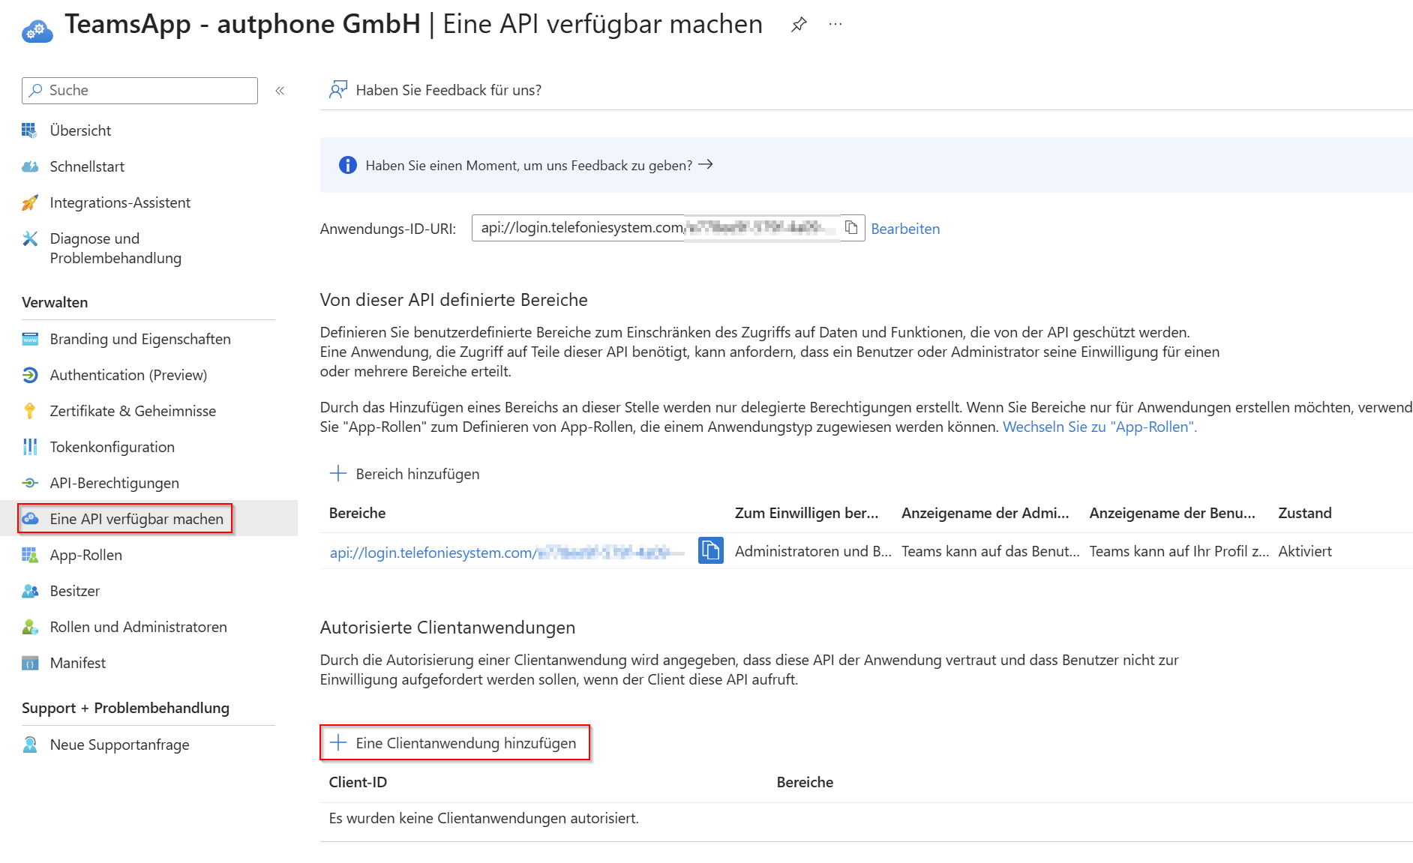This screenshot has height=863, width=1413.
Task: Open Zertifikate & Geheimnisse
Action: (x=132, y=411)
